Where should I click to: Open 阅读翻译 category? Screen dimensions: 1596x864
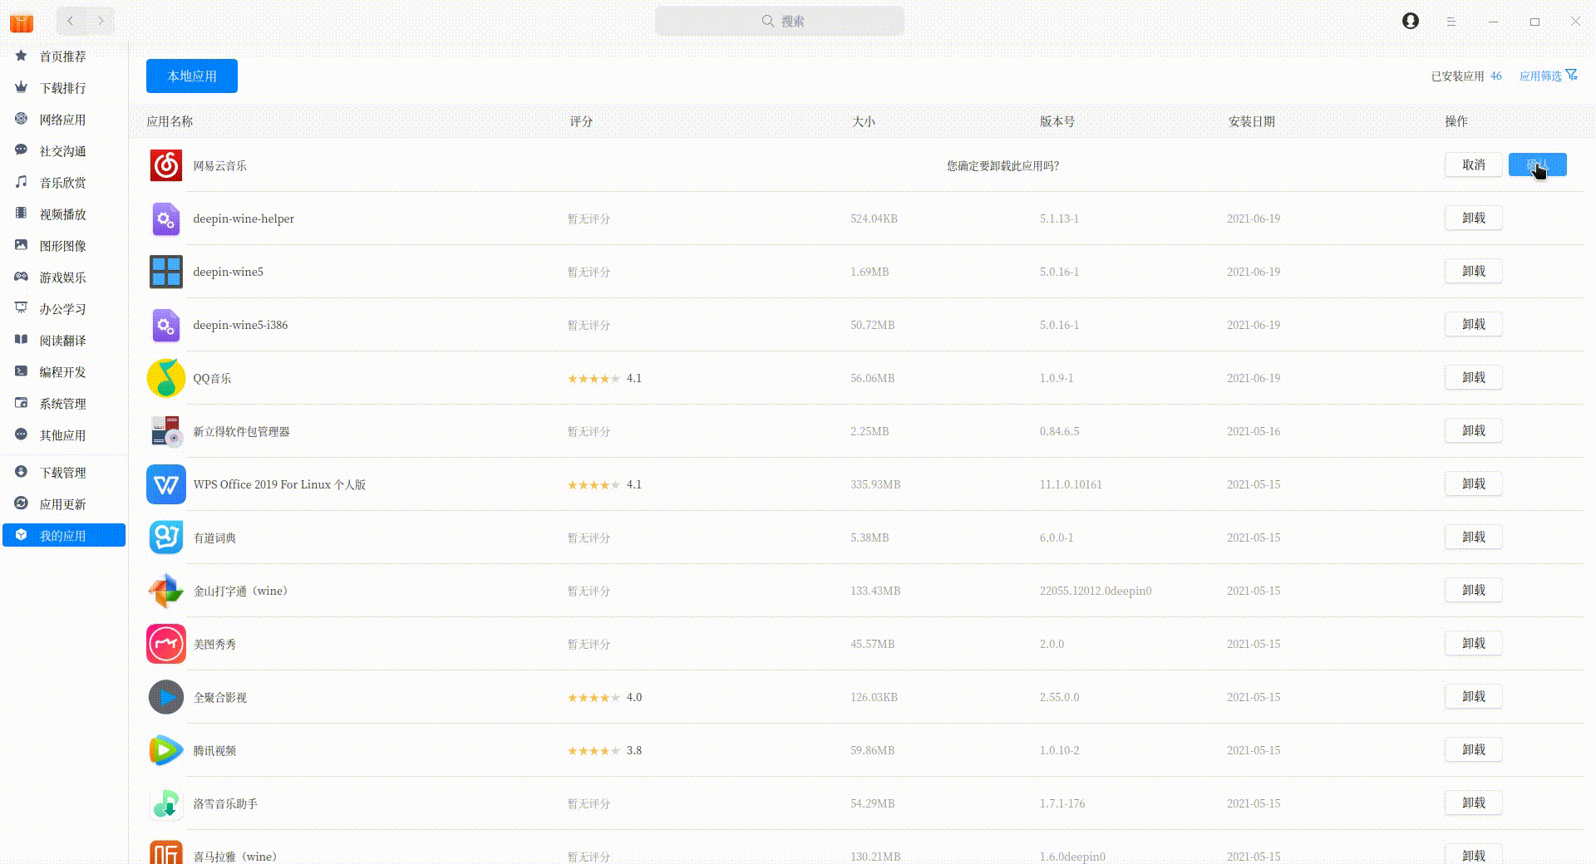click(63, 341)
